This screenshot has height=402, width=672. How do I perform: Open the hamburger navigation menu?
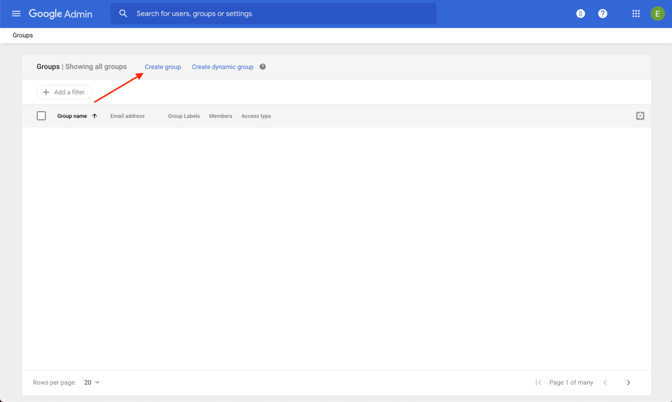[16, 13]
